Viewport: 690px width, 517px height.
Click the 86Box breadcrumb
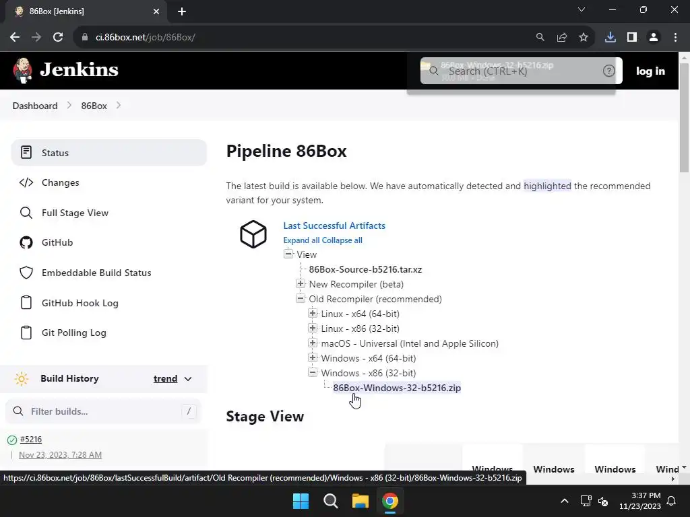[x=94, y=106]
